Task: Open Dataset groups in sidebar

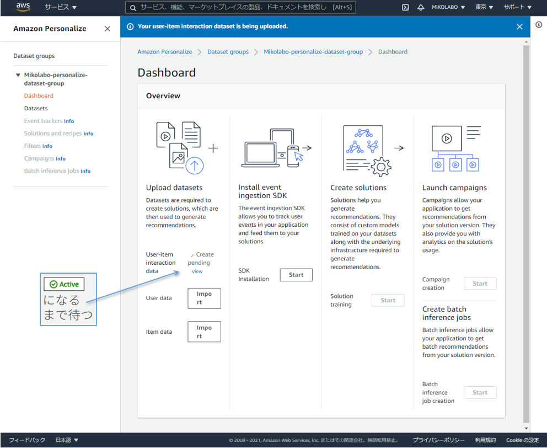Action: pos(34,56)
